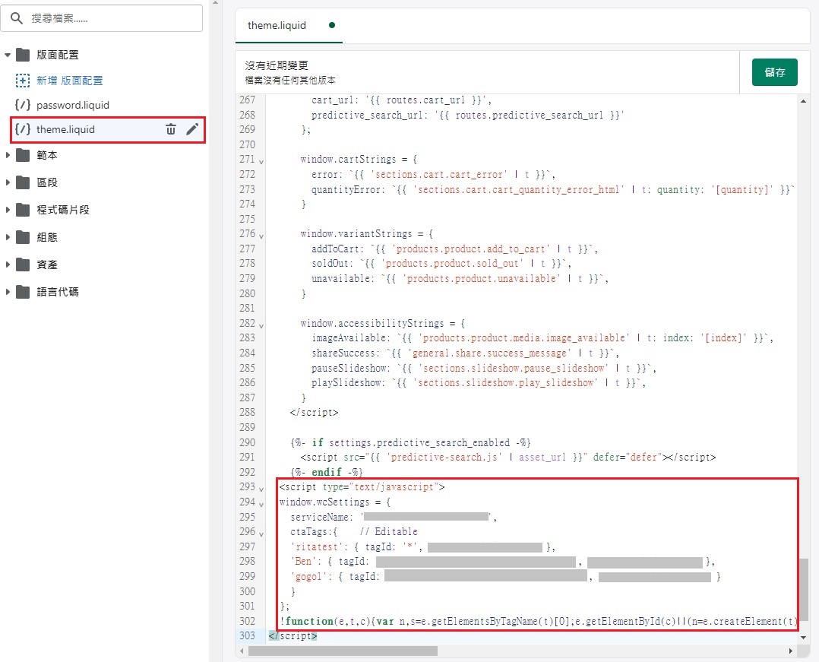The height and width of the screenshot is (662, 819).
Task: Switch to the theme.liquid editor tab
Action: [277, 25]
